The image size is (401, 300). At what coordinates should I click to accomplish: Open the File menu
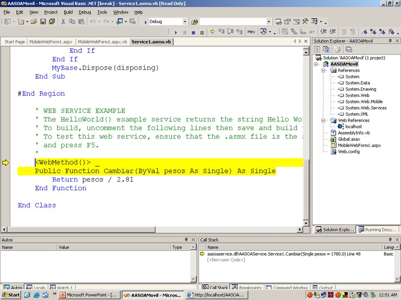(x=7, y=12)
